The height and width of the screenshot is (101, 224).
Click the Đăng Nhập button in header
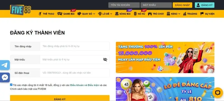click(x=183, y=5)
